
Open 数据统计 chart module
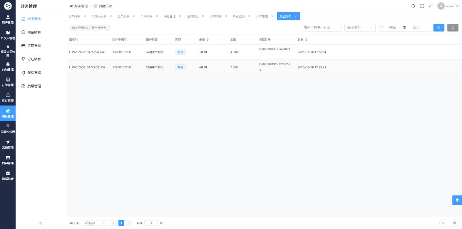pos(8,176)
